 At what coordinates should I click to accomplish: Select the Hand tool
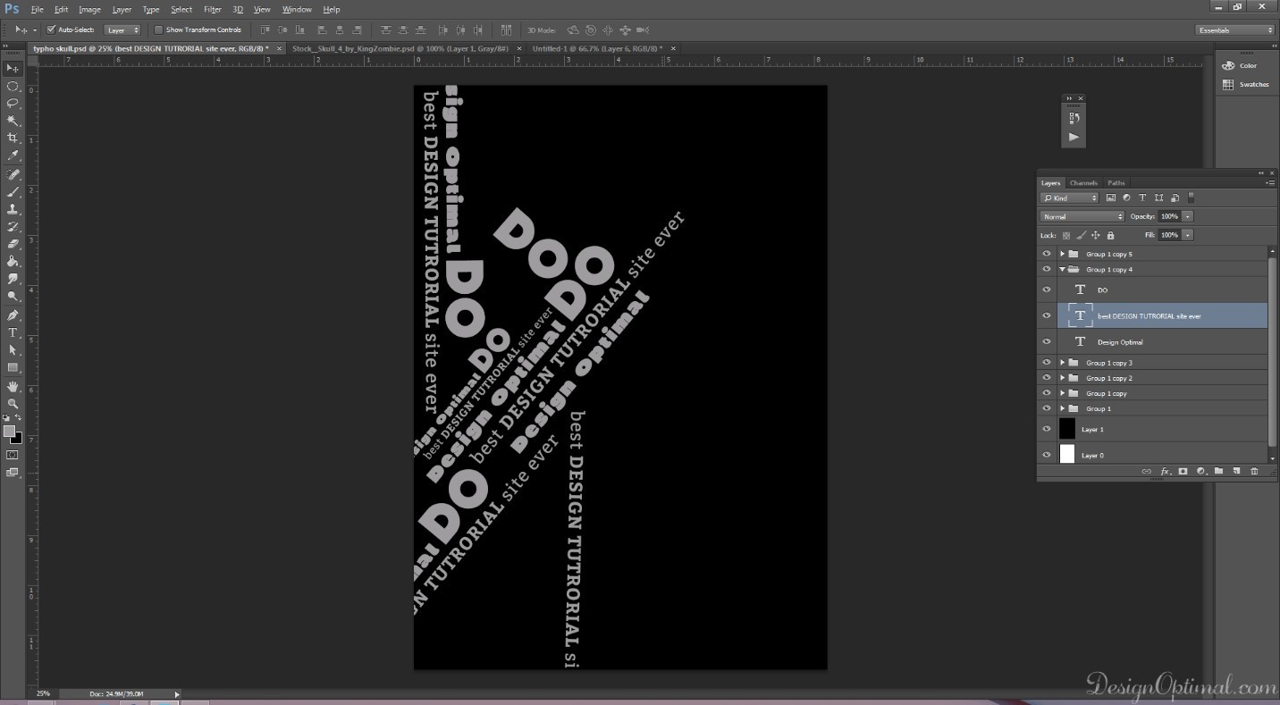[13, 387]
